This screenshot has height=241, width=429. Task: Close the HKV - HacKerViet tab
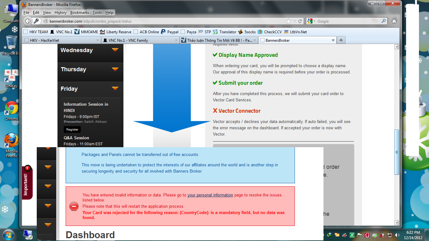[97, 40]
